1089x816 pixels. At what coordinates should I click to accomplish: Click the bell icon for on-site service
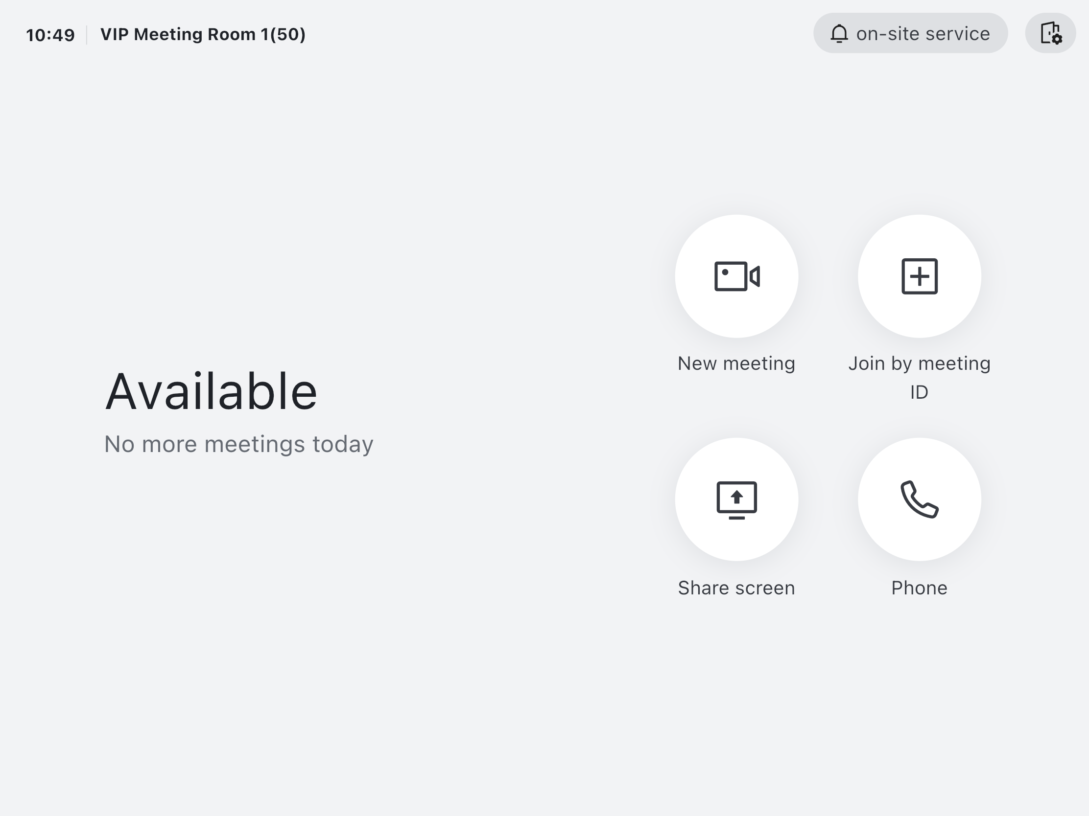[839, 34]
